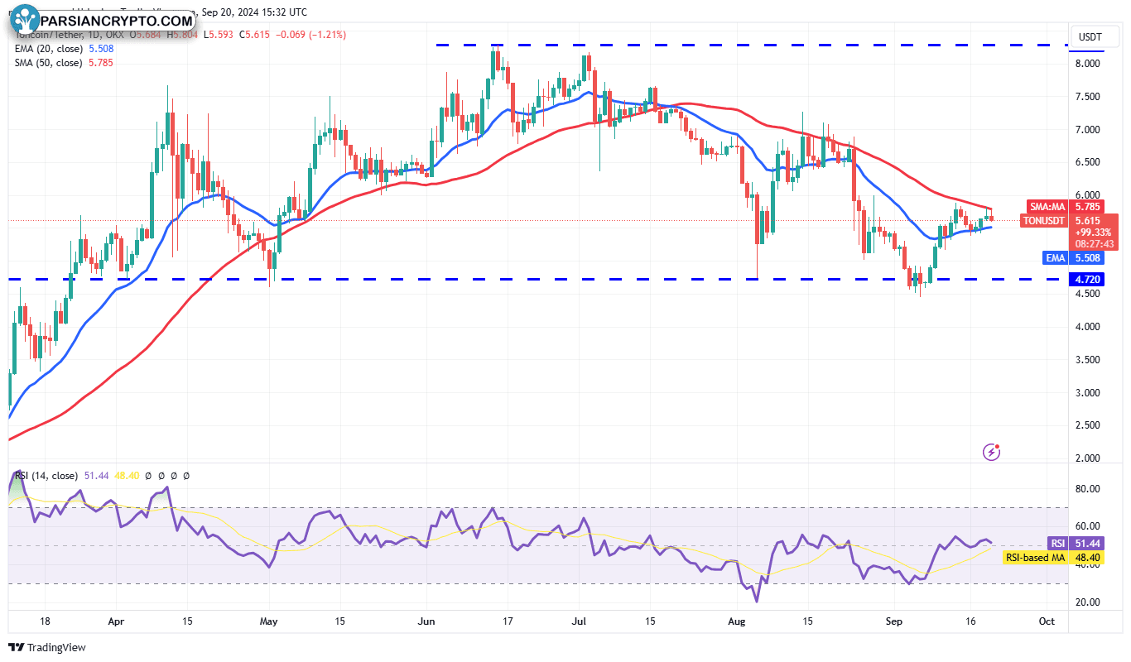This screenshot has height=662, width=1131.
Task: Click the 4.500 price scale mark
Action: [x=1087, y=294]
